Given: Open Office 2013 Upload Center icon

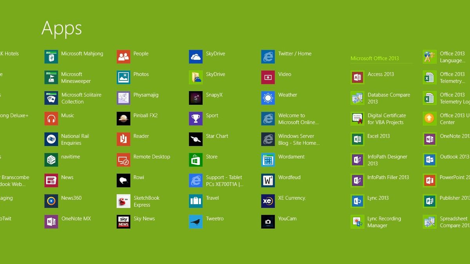Looking at the screenshot, I should tap(430, 119).
